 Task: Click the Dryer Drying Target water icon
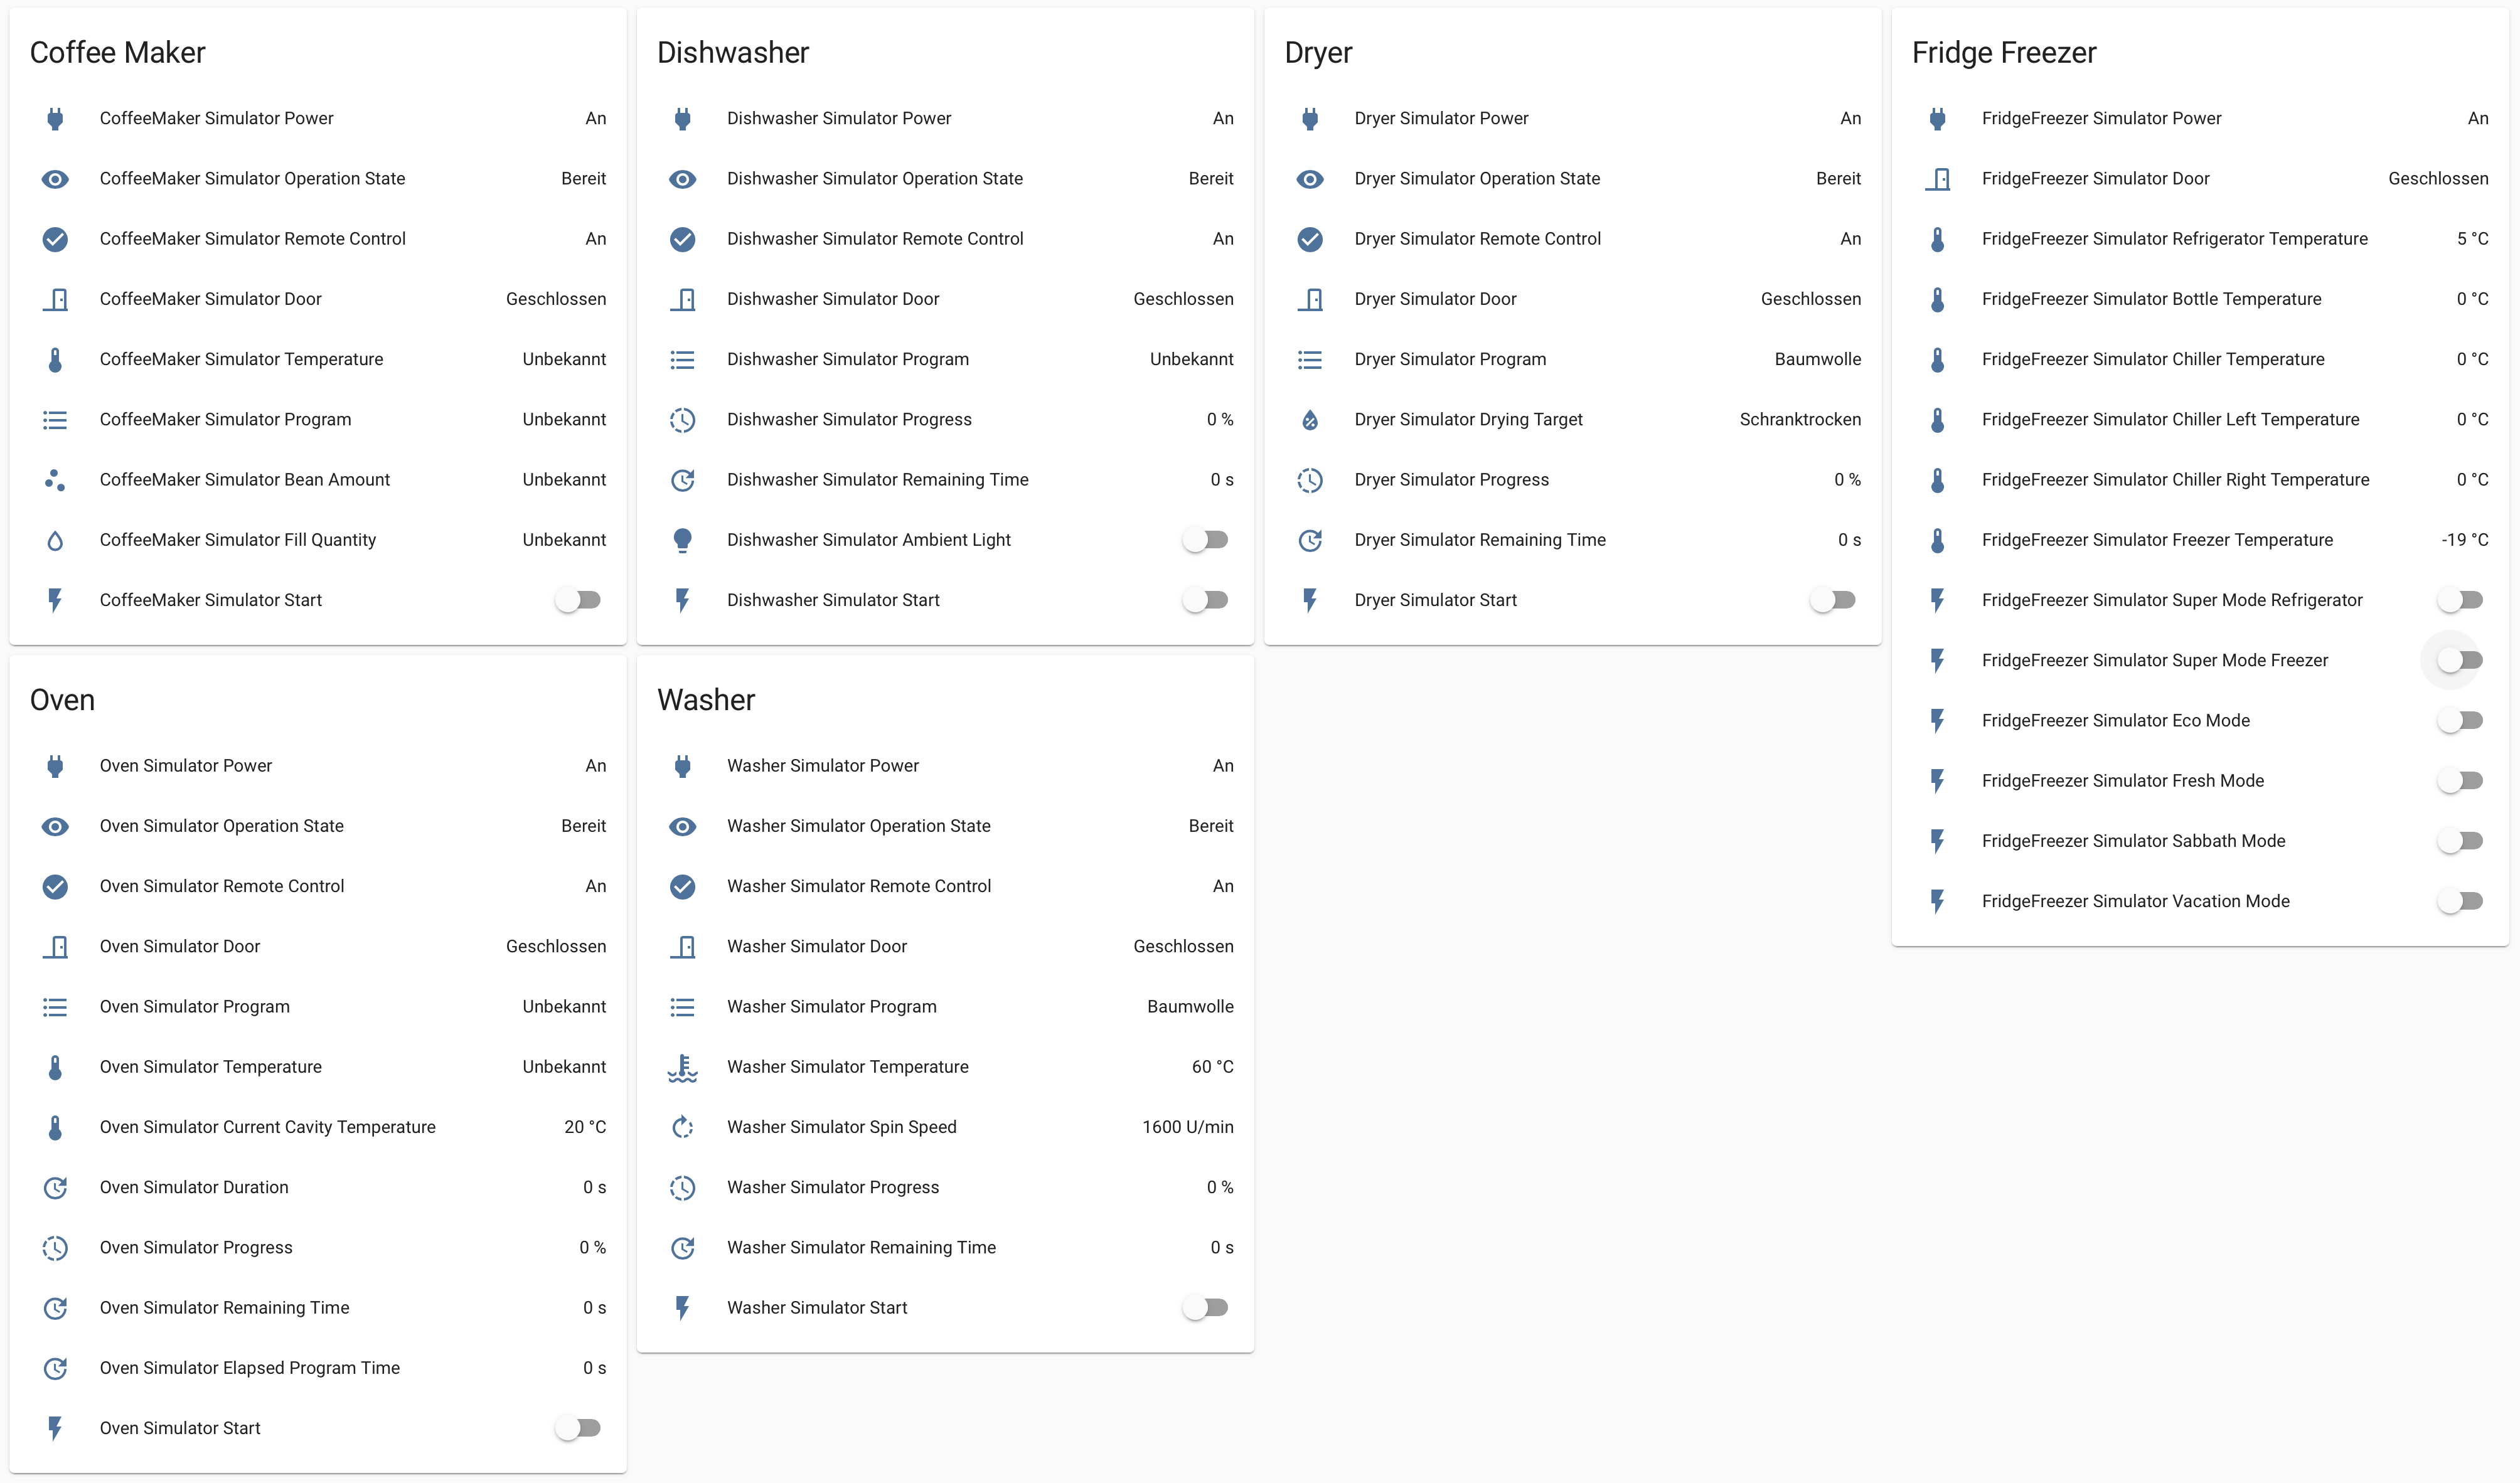coord(1310,420)
